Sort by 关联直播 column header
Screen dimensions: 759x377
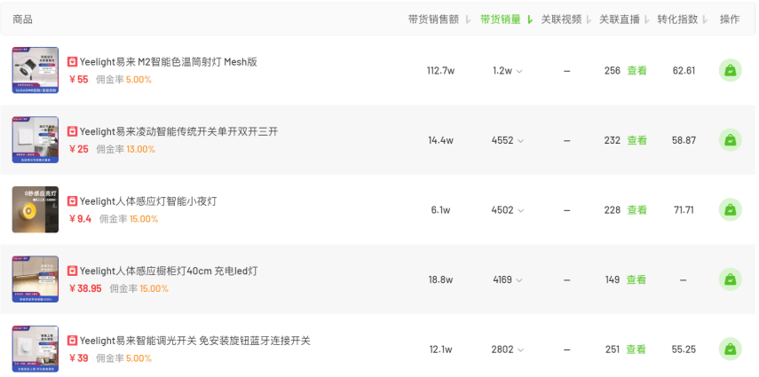click(624, 20)
